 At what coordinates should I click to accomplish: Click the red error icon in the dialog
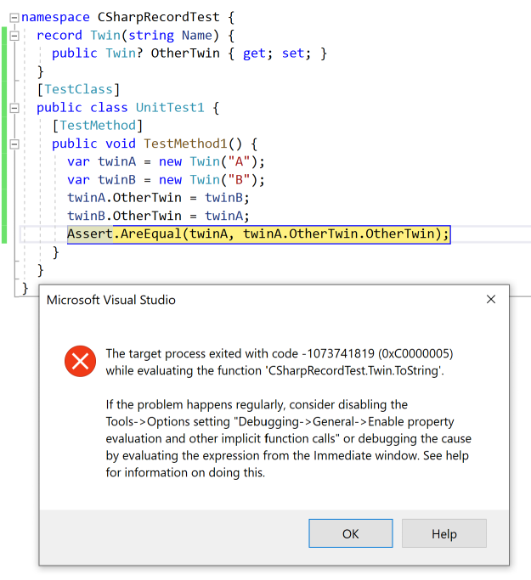click(x=81, y=361)
